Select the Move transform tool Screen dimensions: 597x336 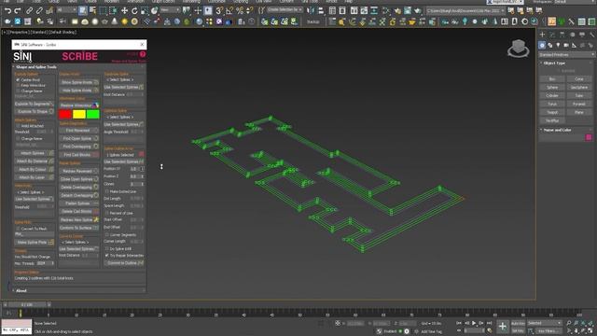[124, 10]
